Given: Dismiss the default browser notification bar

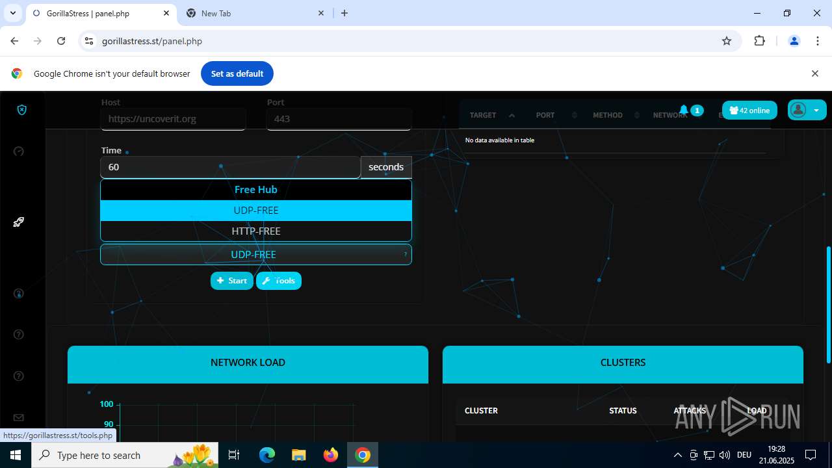Looking at the screenshot, I should click(x=814, y=73).
